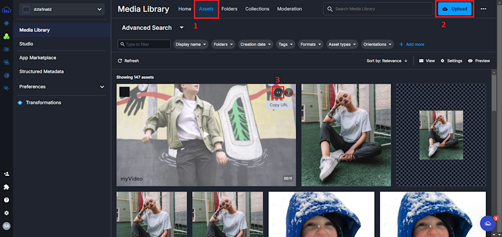Click the Cloudinary cloud logo icon
Viewport: 502px width, 237px height.
[x=7, y=10]
